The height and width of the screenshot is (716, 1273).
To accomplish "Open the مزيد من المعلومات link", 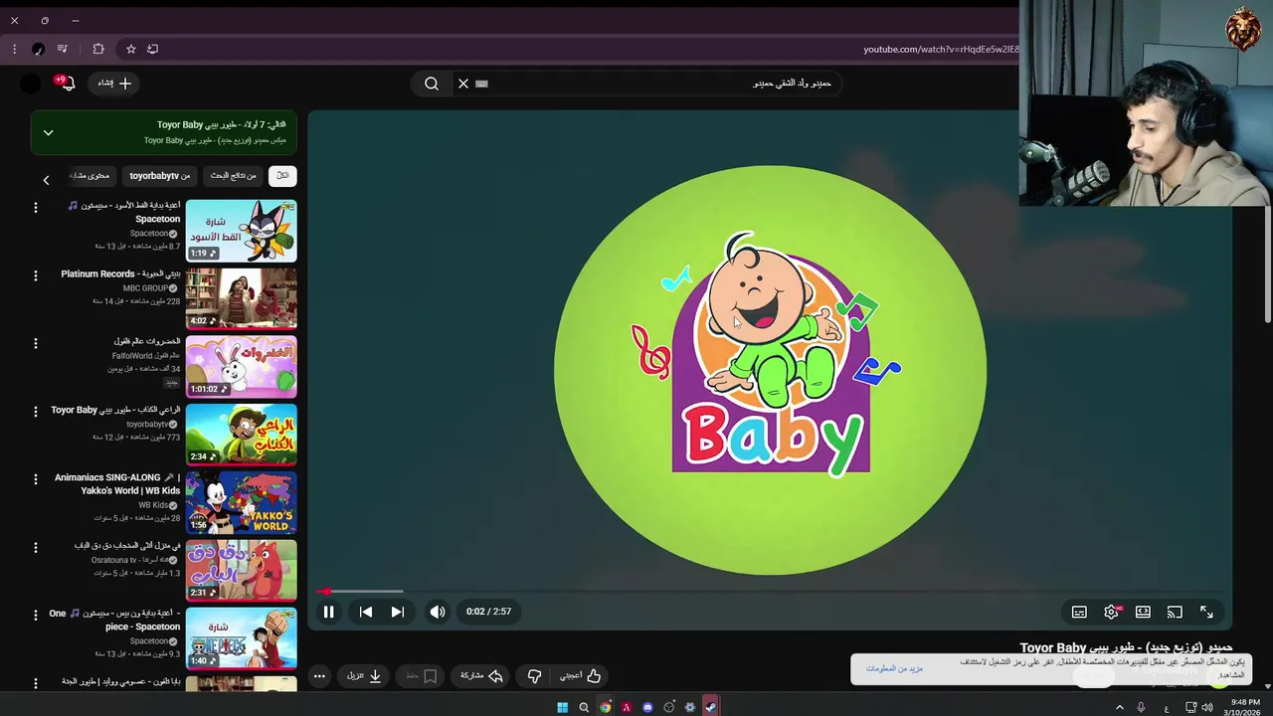I will coord(894,668).
